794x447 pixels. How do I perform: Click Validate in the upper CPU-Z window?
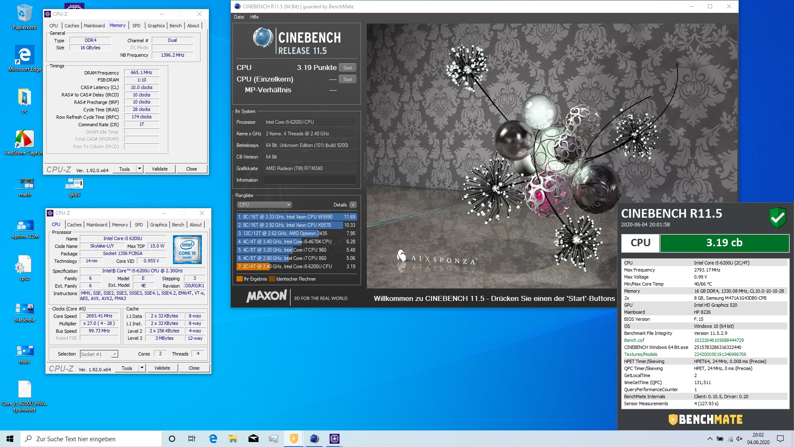click(x=160, y=169)
